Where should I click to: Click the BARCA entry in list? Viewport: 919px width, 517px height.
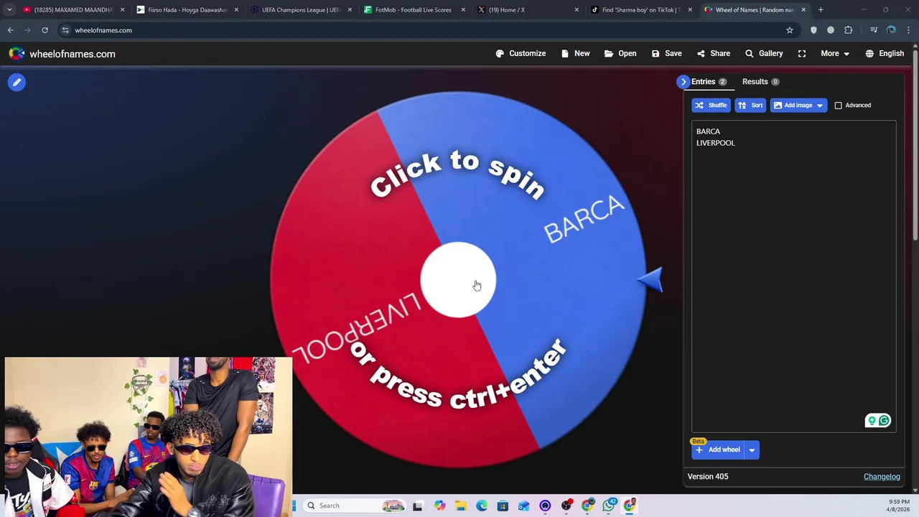[708, 131]
